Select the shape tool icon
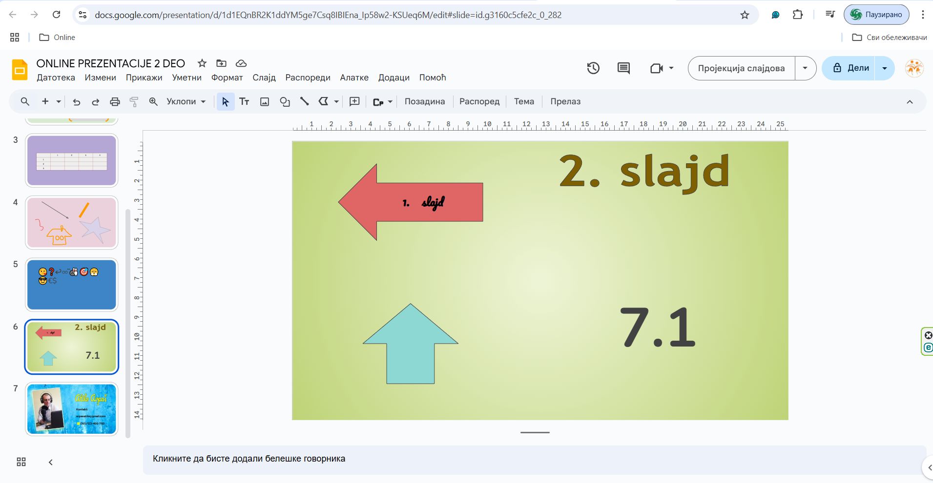The width and height of the screenshot is (933, 483). coord(285,102)
